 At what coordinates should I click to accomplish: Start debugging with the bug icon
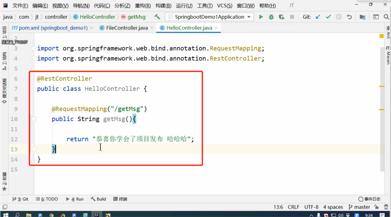pyautogui.click(x=271, y=17)
